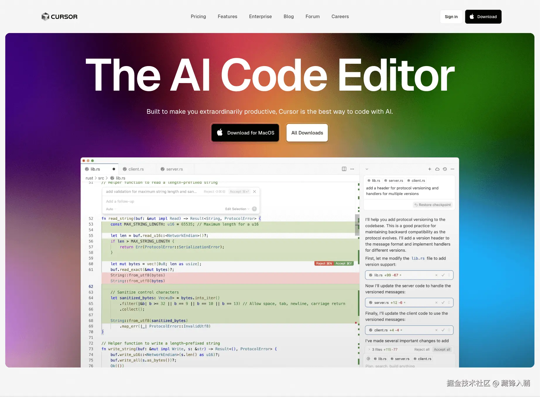Close the inline edit prompt box
The width and height of the screenshot is (540, 397).
tap(255, 192)
